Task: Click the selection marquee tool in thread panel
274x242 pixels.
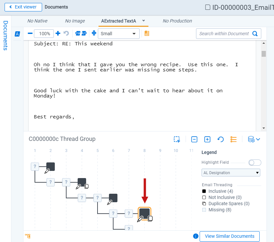Action: pyautogui.click(x=177, y=139)
